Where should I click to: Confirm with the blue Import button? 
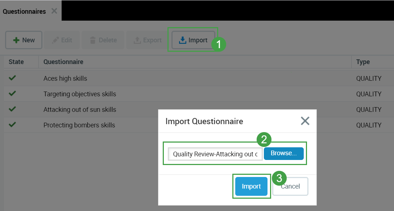(x=251, y=186)
